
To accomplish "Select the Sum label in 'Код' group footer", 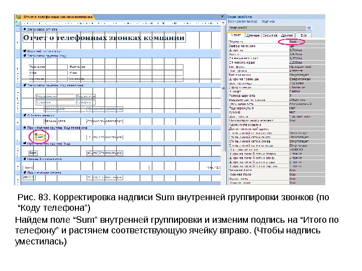I will [x=33, y=153].
